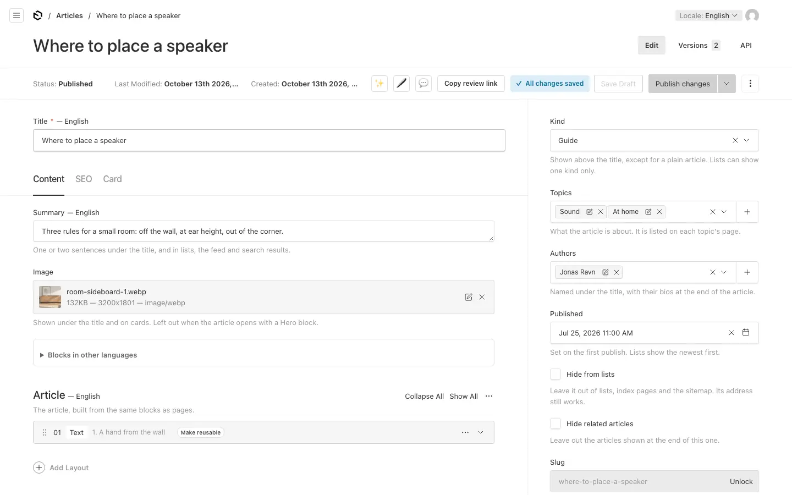Switch to the SEO tab
The height and width of the screenshot is (495, 792).
[84, 179]
